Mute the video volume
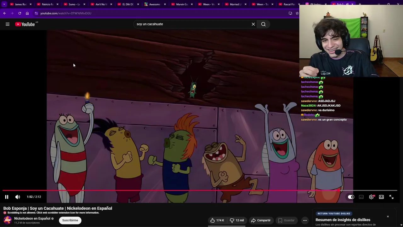Viewport: 403px width, 227px height. 18,197
